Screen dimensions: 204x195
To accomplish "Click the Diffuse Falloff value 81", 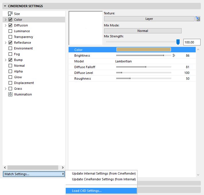I will [x=187, y=67].
